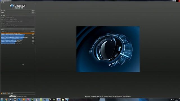The height and width of the screenshot is (101, 180).
Task: Open the orange taskbar application
Action: click(24, 100)
